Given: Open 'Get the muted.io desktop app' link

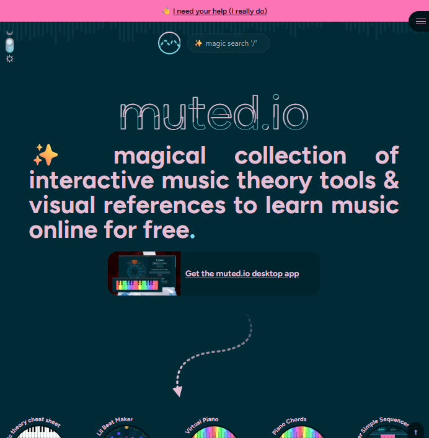Looking at the screenshot, I should click(x=242, y=273).
